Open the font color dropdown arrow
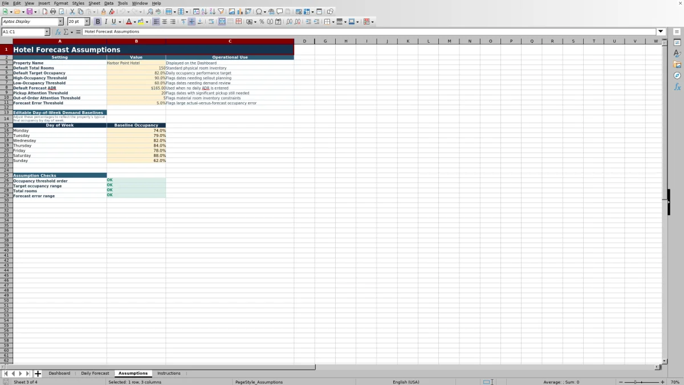This screenshot has height=385, width=684. tap(135, 22)
